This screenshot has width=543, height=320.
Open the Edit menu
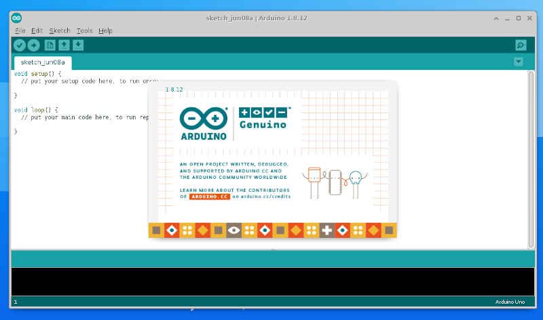click(x=37, y=31)
